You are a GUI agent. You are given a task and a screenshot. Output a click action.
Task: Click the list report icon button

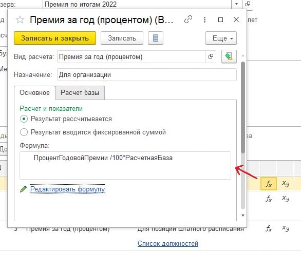(x=156, y=38)
